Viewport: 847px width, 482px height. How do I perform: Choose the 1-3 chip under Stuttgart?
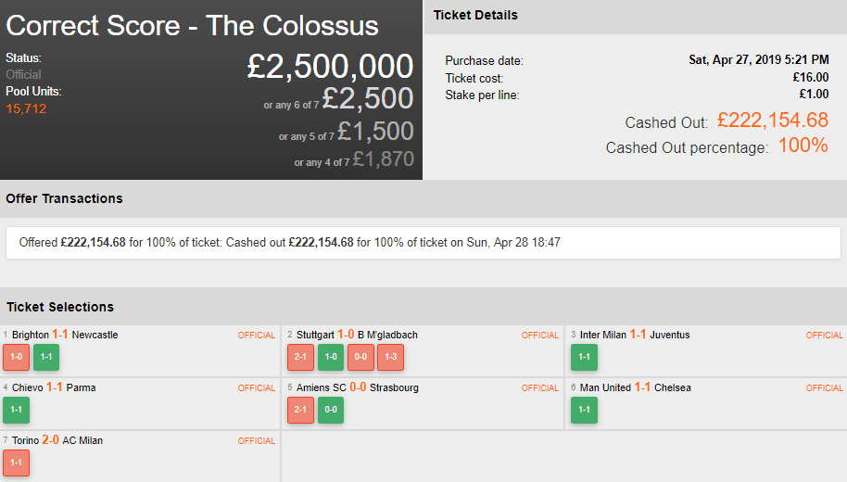tap(390, 357)
